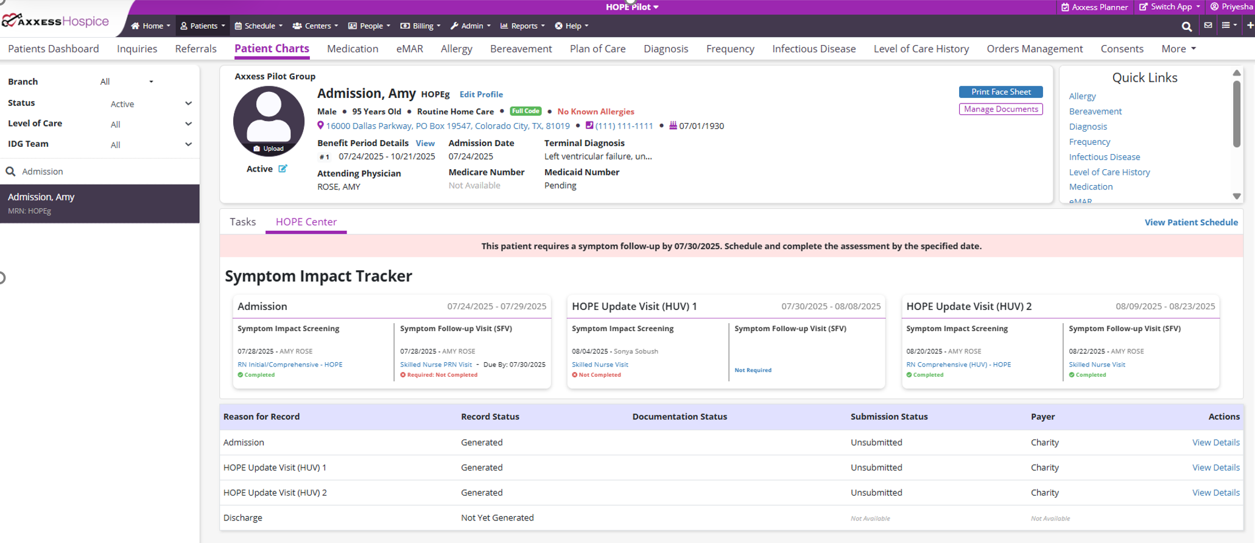View Details for HOPE Update Visit (HUV) 2
Screen dimensions: 1255x543
[1215, 492]
